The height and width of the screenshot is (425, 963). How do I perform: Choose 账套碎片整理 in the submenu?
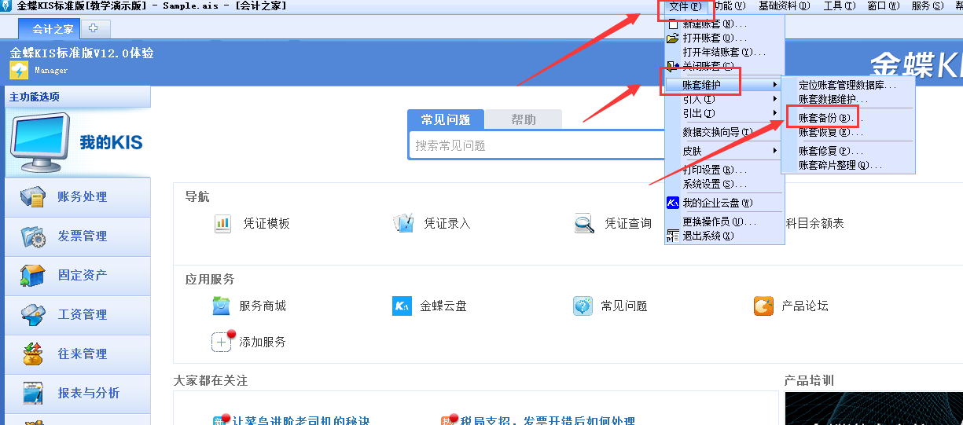click(848, 165)
